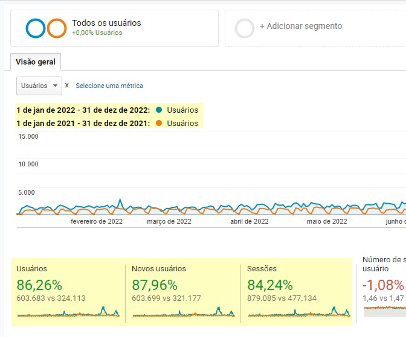Click the February peak on the chart
The width and height of the screenshot is (406, 337).
coord(120,200)
